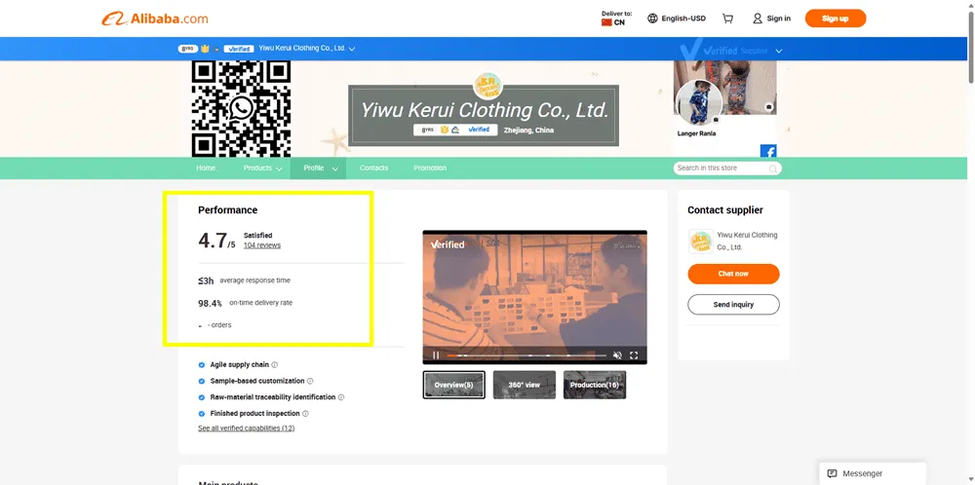The width and height of the screenshot is (975, 485).
Task: Pause the company video
Action: pyautogui.click(x=435, y=355)
